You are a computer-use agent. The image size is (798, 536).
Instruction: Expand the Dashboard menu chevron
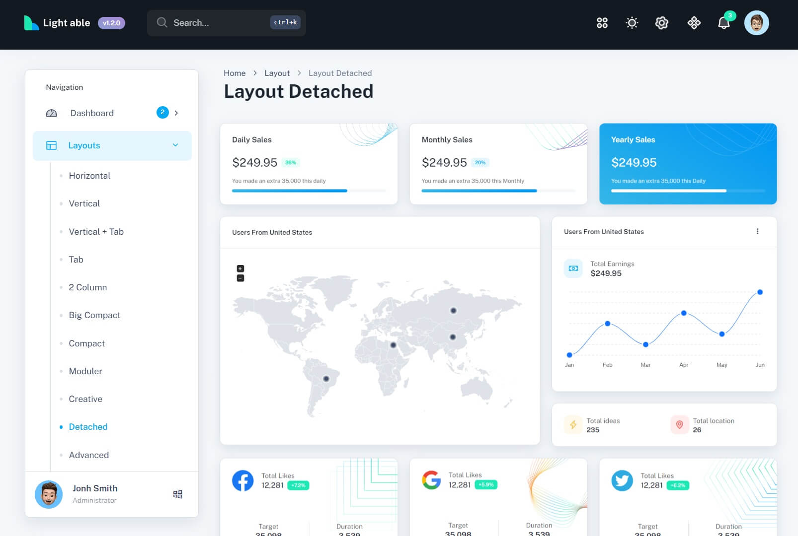click(x=176, y=113)
